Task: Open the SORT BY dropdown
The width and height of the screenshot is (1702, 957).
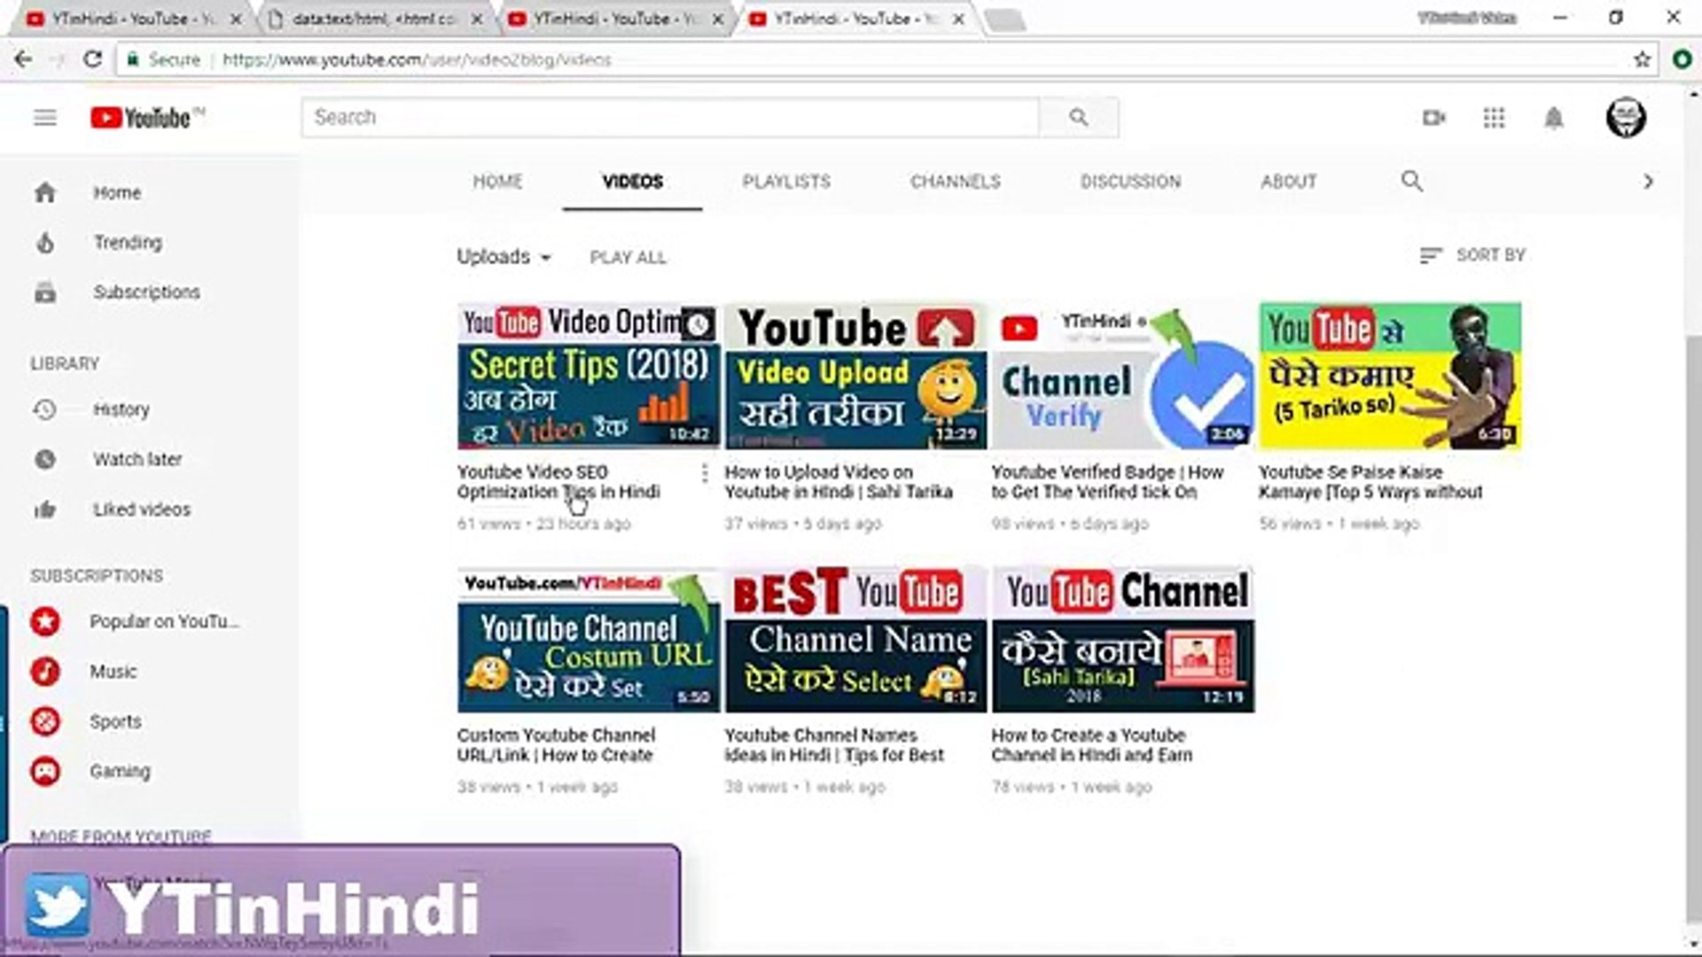Action: pyautogui.click(x=1472, y=255)
